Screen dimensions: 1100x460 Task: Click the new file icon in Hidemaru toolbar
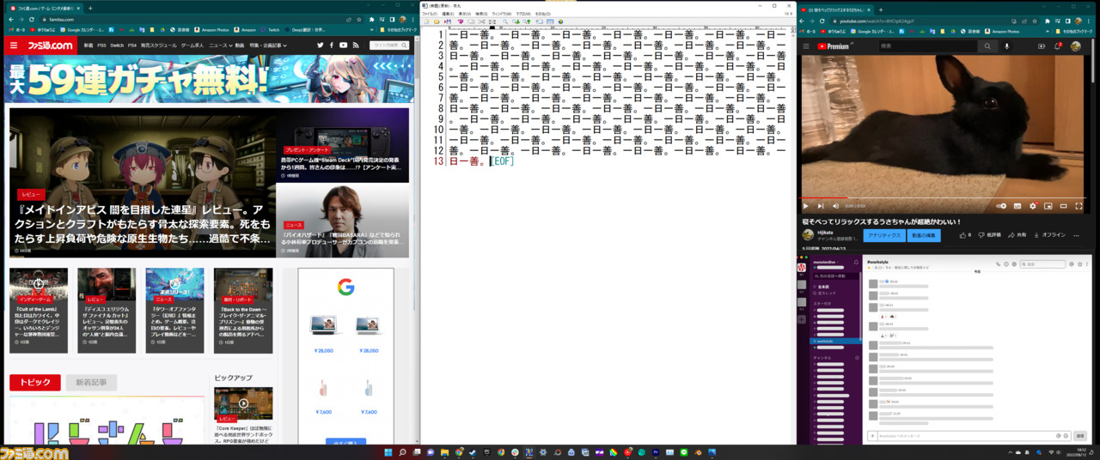coord(425,21)
